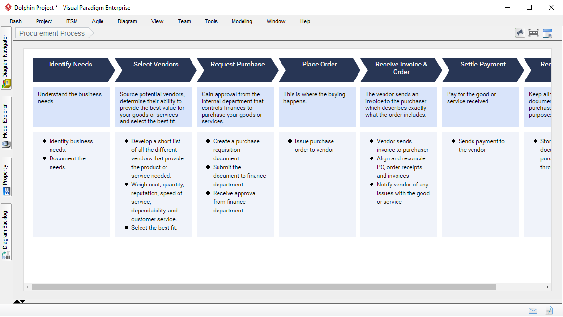Screen dimensions: 563x317
Task: Select the Place Order stage arrow
Action: coord(319,70)
